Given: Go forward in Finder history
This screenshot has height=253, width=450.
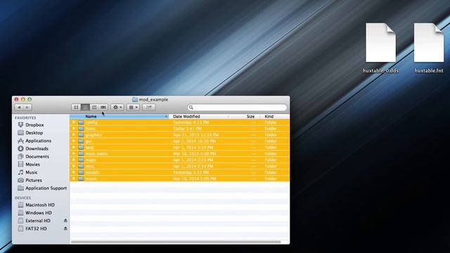Looking at the screenshot, I should click(x=27, y=108).
